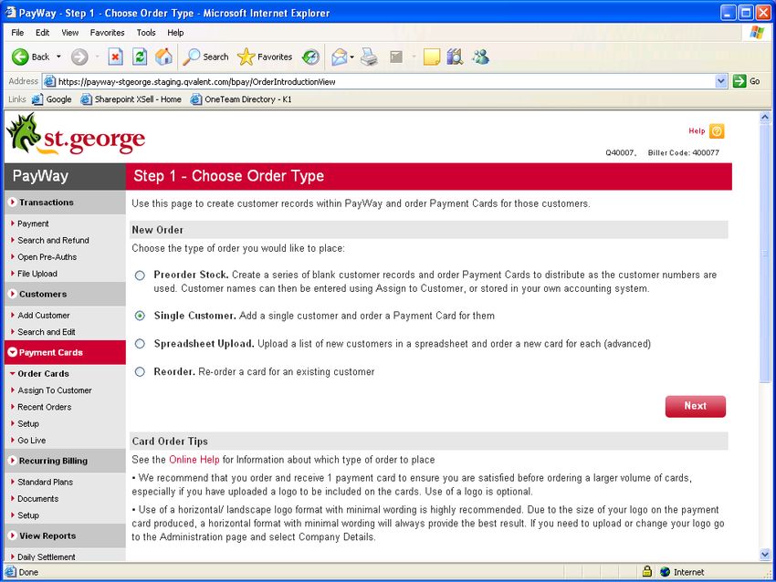Open the Edit menu
Viewport: 776px width, 582px height.
[x=43, y=33]
